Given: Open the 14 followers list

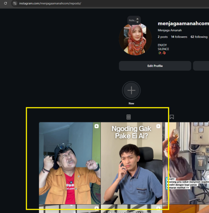Looking at the screenshot, I should pyautogui.click(x=179, y=37).
